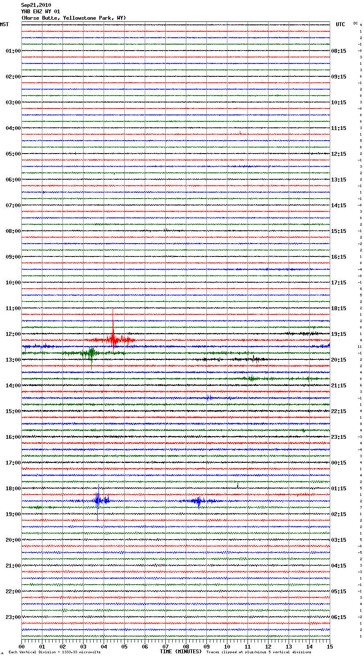The width and height of the screenshot is (364, 658).
Task: Click the 14:15 UTC time label
Action: (339, 205)
